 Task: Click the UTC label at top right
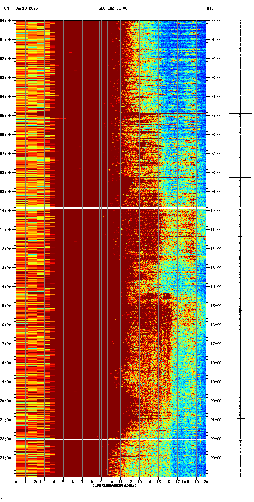tap(210, 8)
